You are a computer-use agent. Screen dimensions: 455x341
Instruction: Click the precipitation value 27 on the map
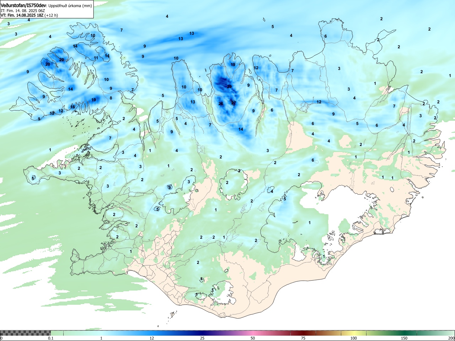point(234,103)
